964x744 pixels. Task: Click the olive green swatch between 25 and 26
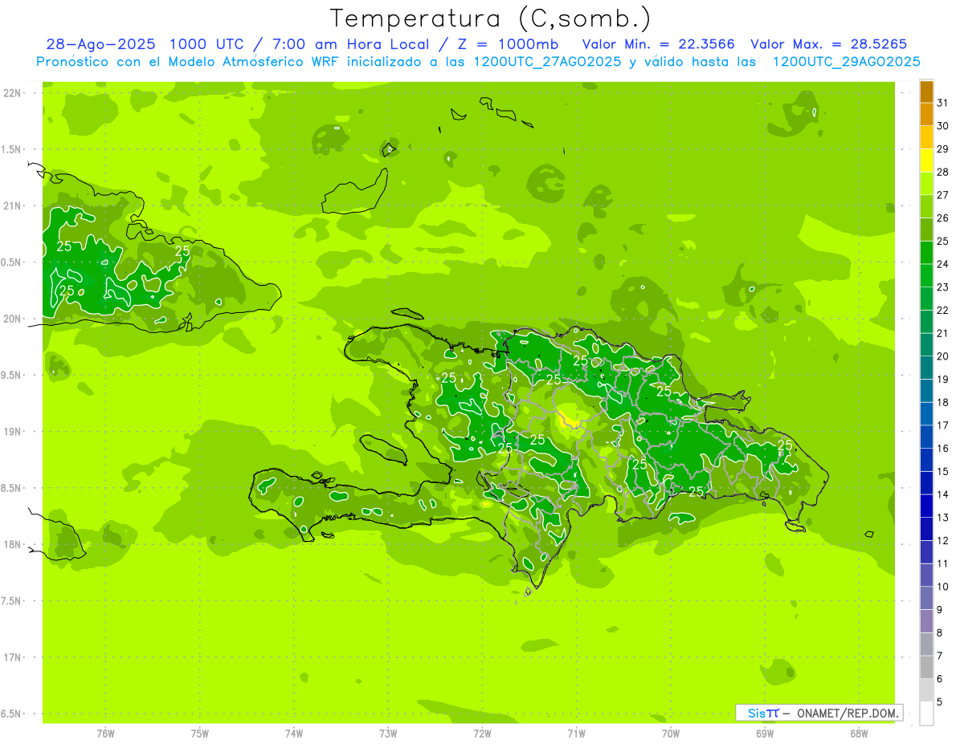pyautogui.click(x=926, y=230)
